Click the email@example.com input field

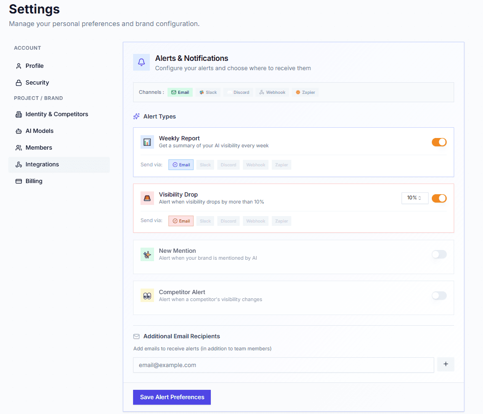tap(283, 365)
